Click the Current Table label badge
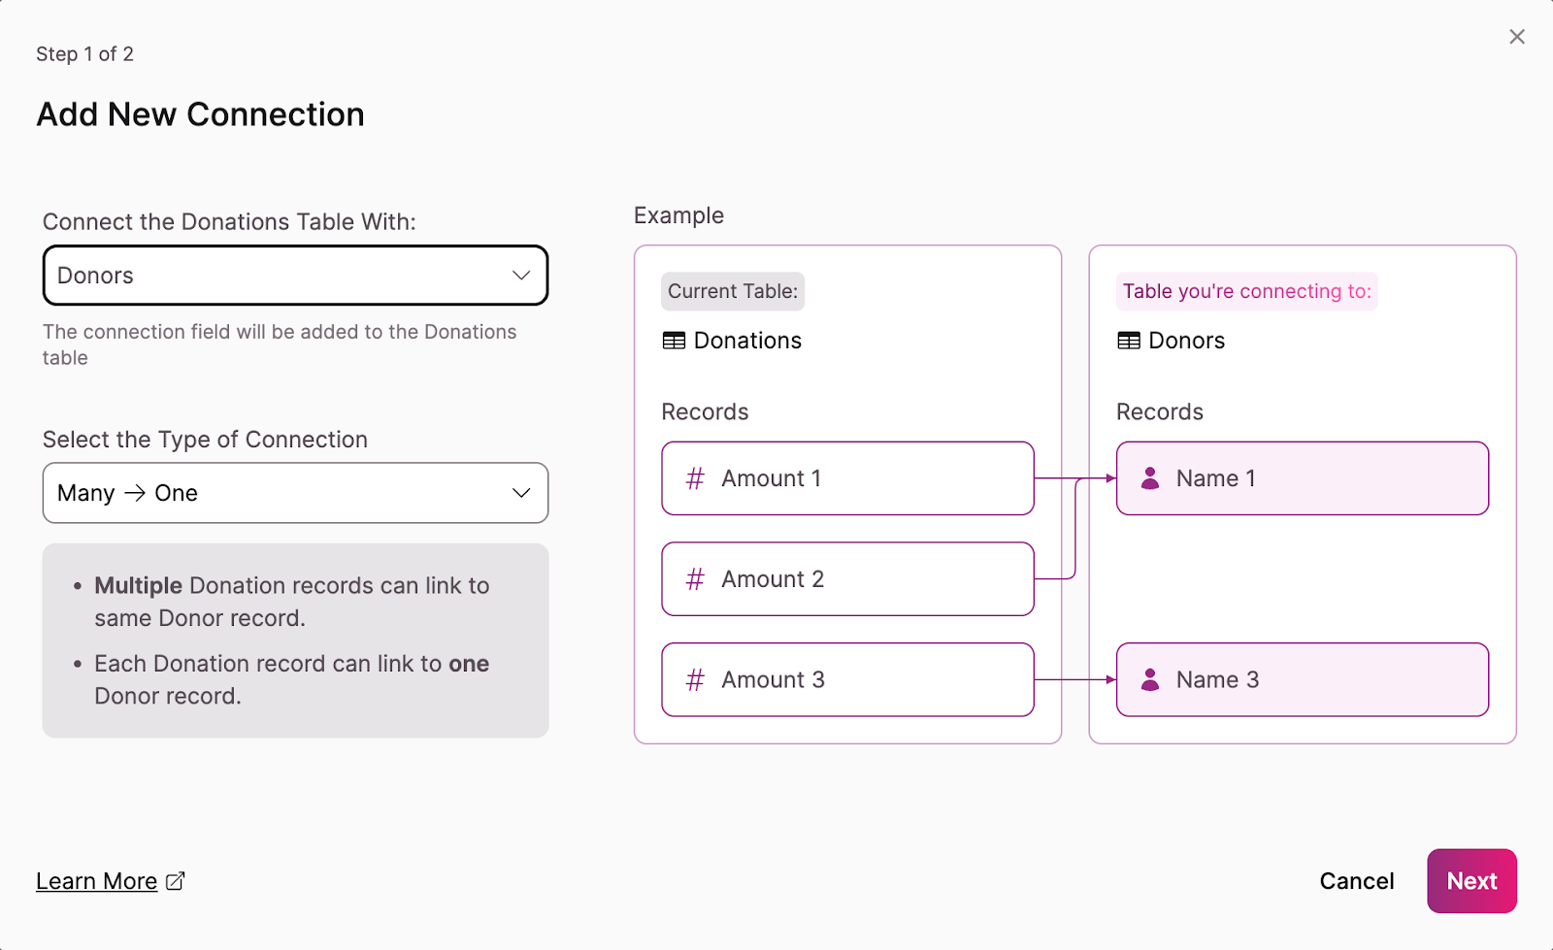1553x950 pixels. (x=733, y=291)
